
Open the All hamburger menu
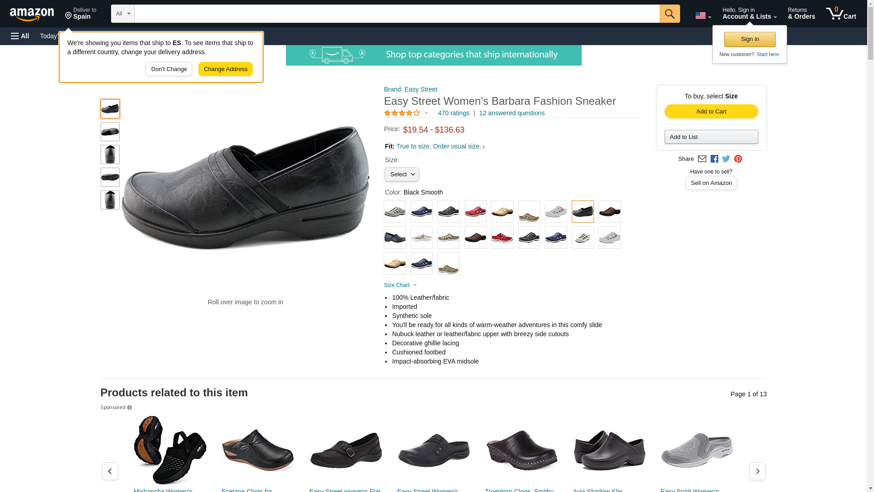(20, 36)
